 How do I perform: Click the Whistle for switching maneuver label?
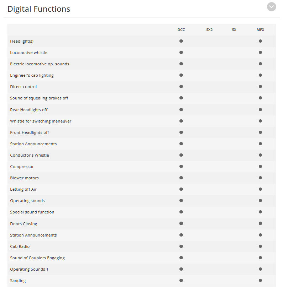coord(41,121)
